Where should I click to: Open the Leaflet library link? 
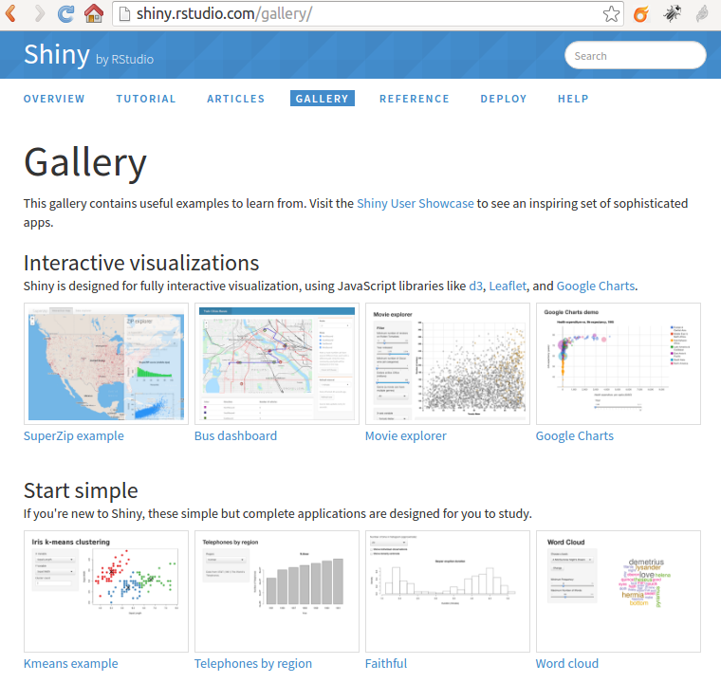pos(508,286)
